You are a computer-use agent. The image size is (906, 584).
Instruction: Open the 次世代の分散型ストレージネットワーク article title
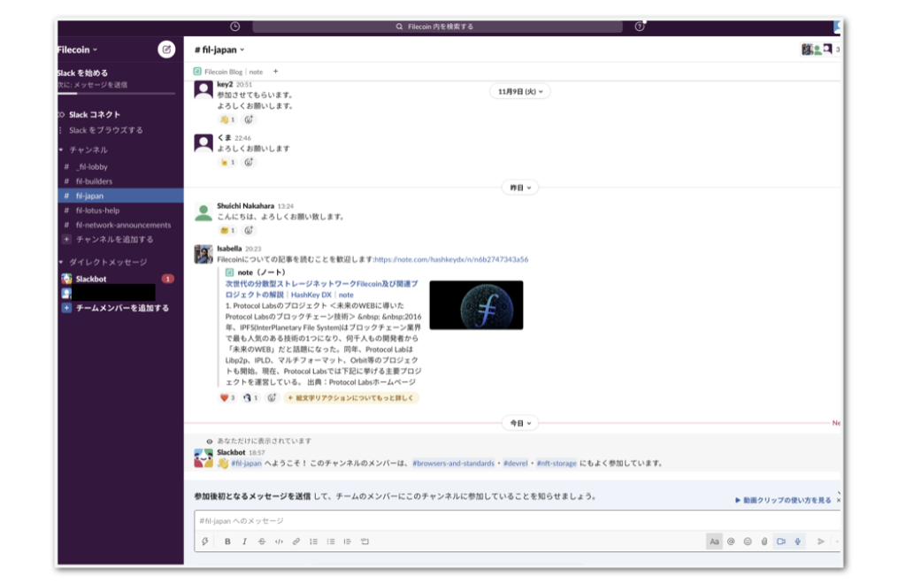click(x=321, y=288)
